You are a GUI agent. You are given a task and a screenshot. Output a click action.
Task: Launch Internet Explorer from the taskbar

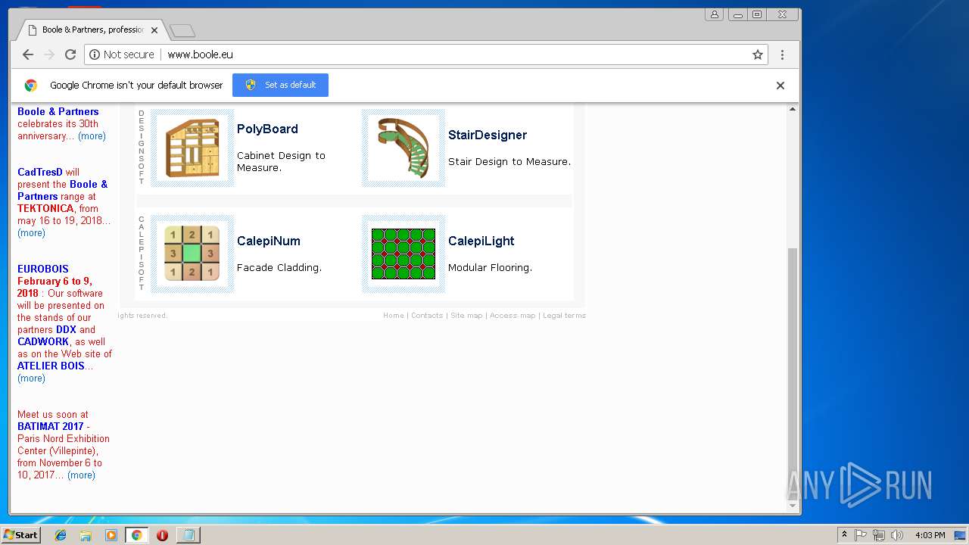click(x=61, y=535)
